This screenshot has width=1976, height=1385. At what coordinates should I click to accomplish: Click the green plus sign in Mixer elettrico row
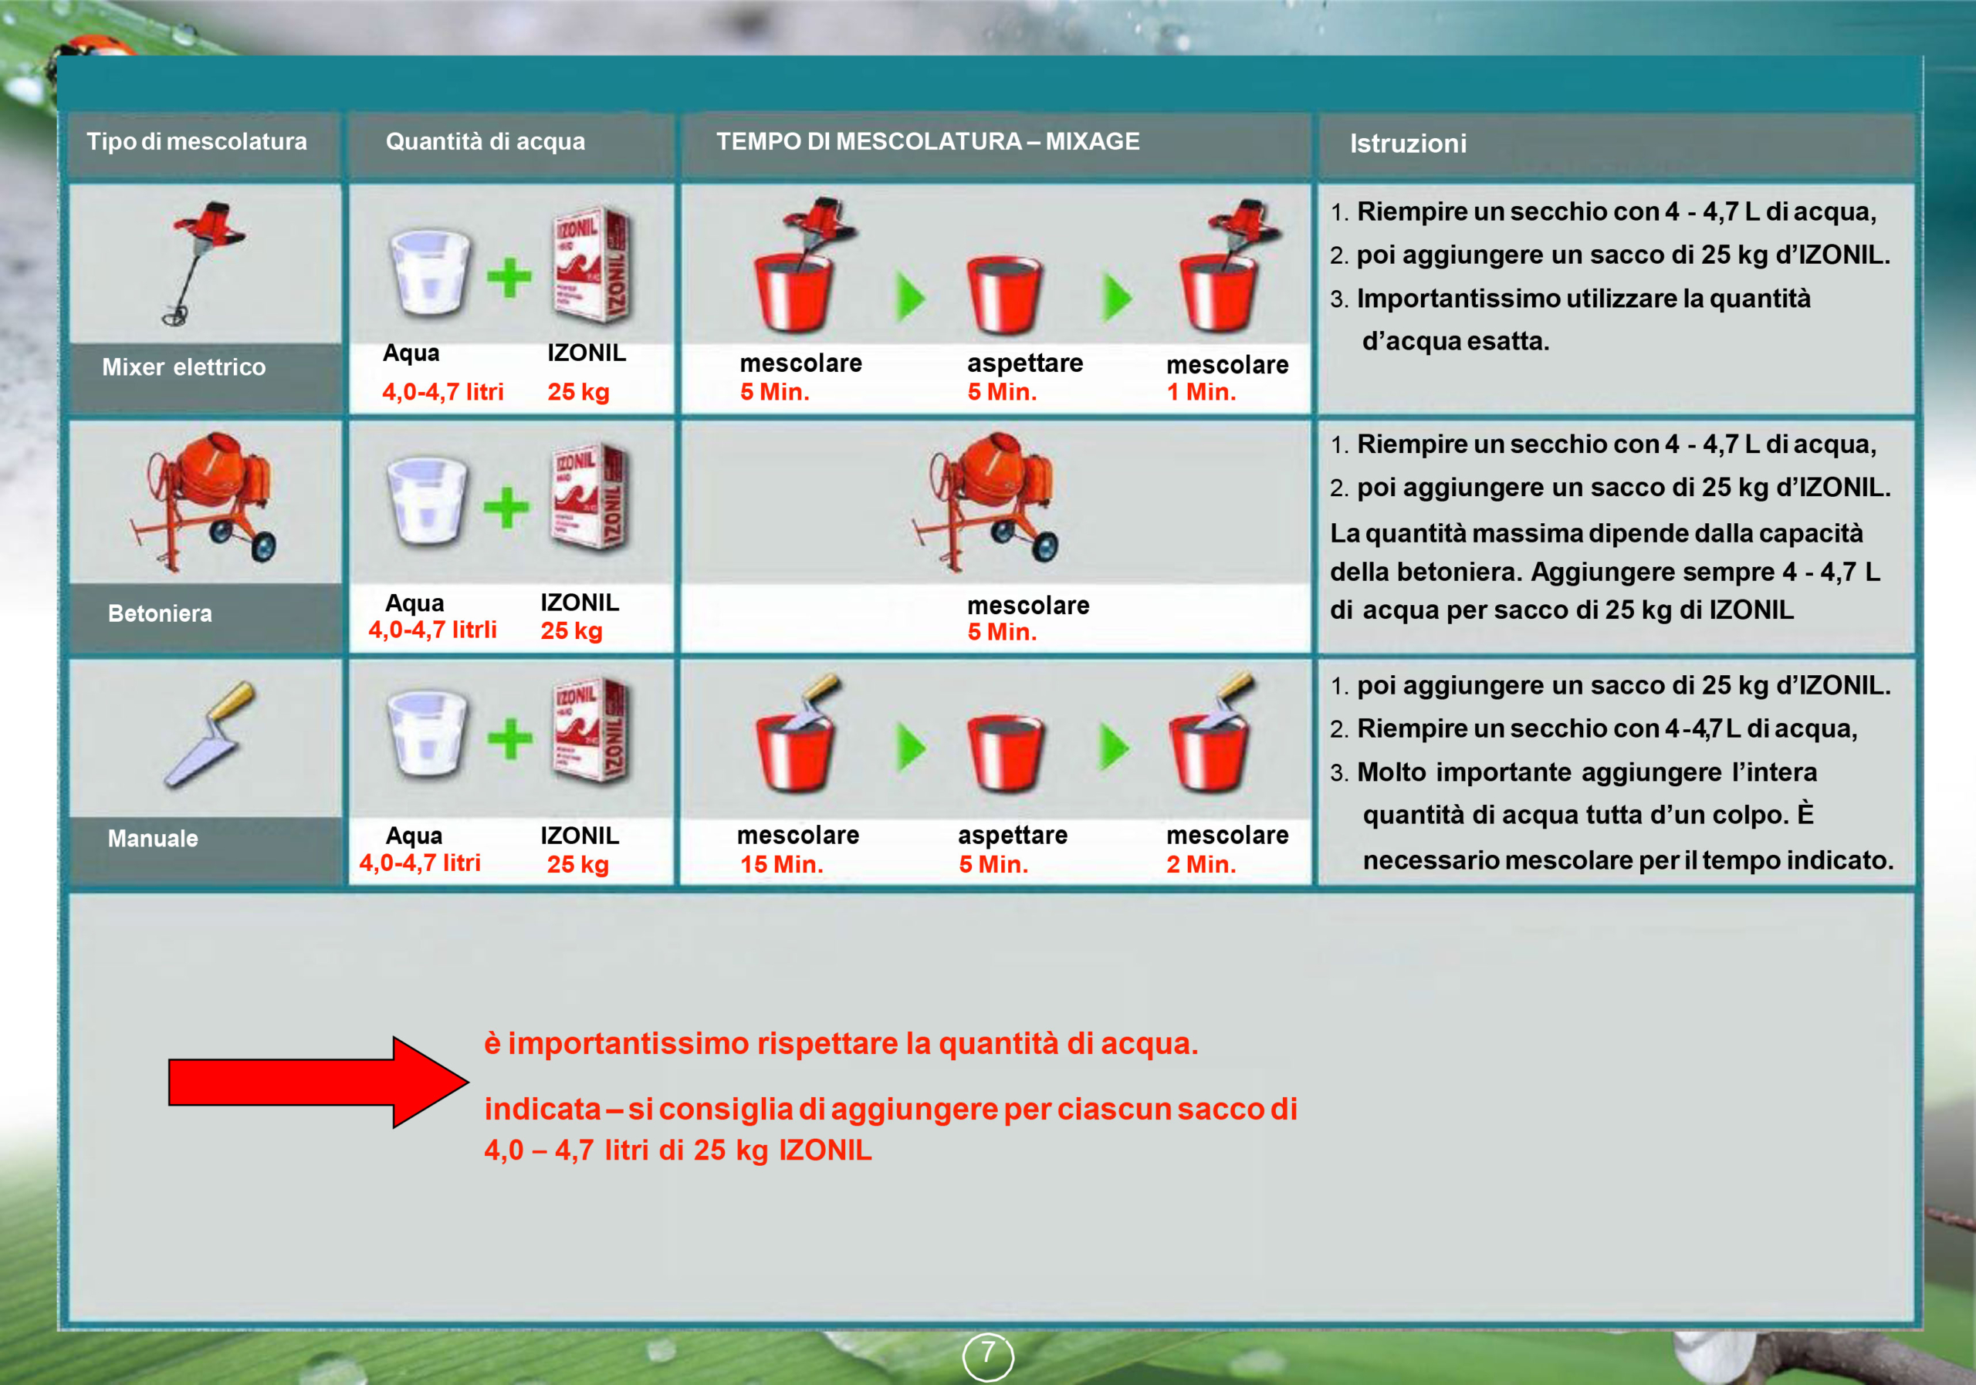pos(509,278)
